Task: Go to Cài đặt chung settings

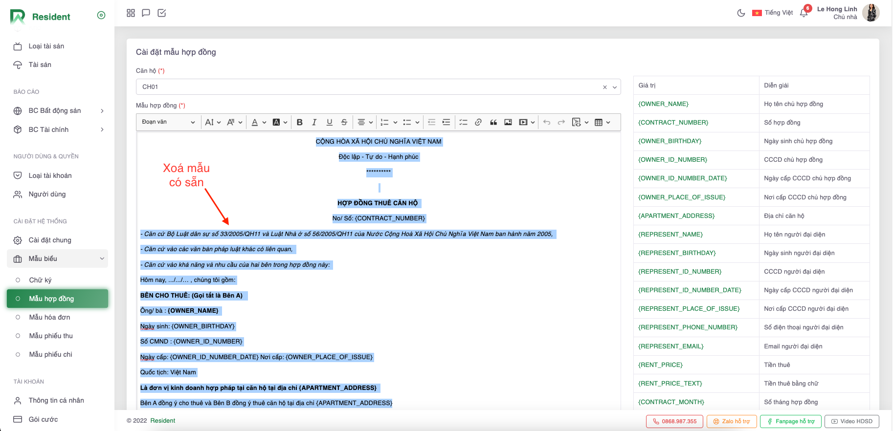Action: click(50, 240)
